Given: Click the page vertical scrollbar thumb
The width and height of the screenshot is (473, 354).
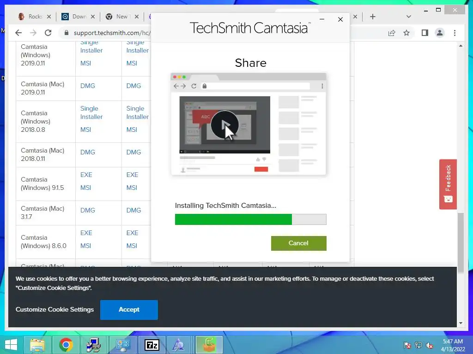Looking at the screenshot, I should tap(461, 242).
